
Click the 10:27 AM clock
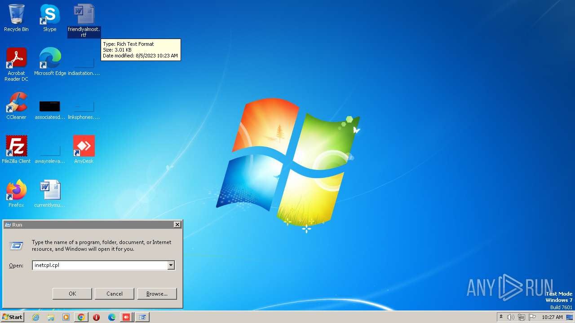pyautogui.click(x=553, y=317)
